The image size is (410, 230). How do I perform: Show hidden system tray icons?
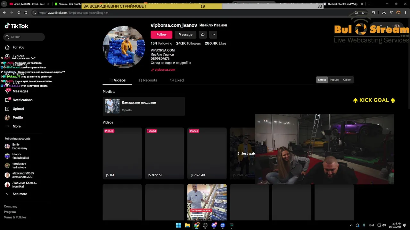(351, 225)
